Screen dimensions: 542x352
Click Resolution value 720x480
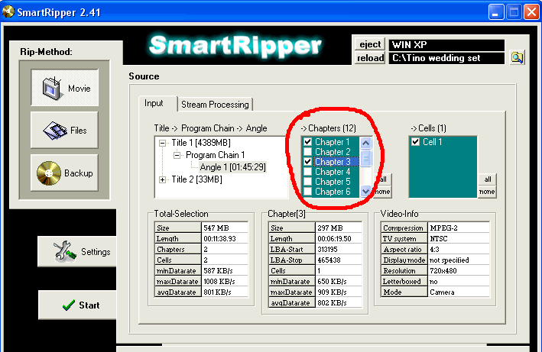[459, 270]
